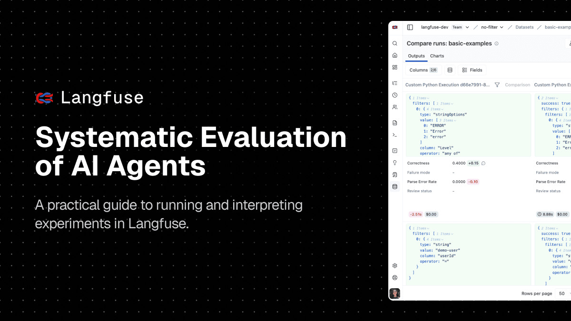Open the filter icon on Custom Python Execution column
571x321 pixels.
point(497,84)
